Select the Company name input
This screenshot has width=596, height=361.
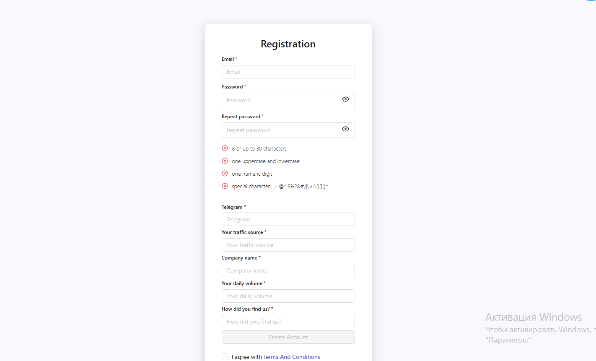pos(288,270)
